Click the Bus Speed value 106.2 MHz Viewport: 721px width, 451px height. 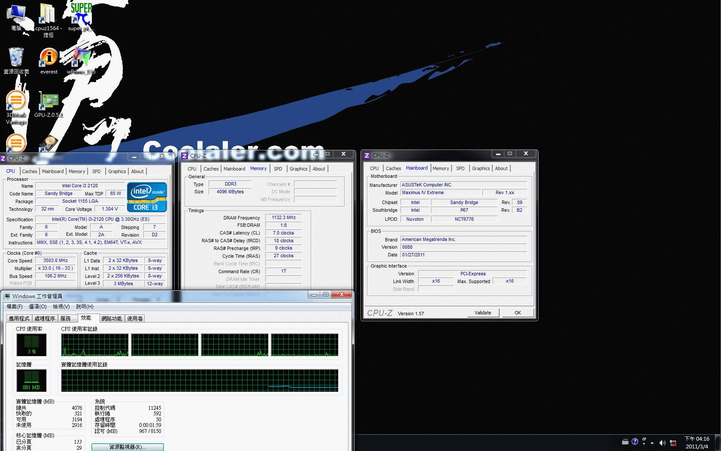pyautogui.click(x=56, y=276)
